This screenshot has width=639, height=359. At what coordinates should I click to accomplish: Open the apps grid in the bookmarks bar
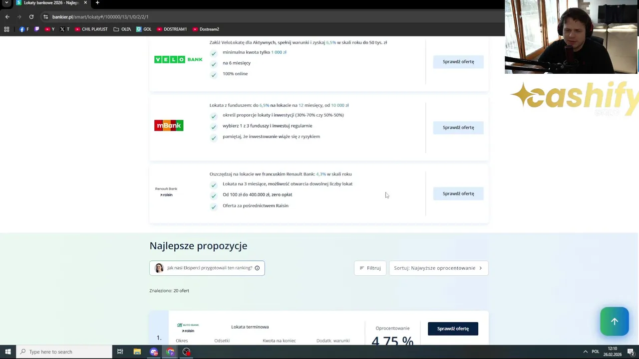(6, 29)
